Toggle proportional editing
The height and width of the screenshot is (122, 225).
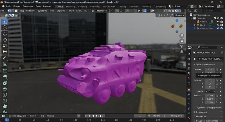(127, 11)
